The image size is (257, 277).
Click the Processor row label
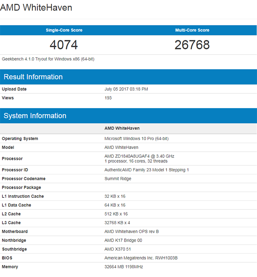tap(12, 159)
